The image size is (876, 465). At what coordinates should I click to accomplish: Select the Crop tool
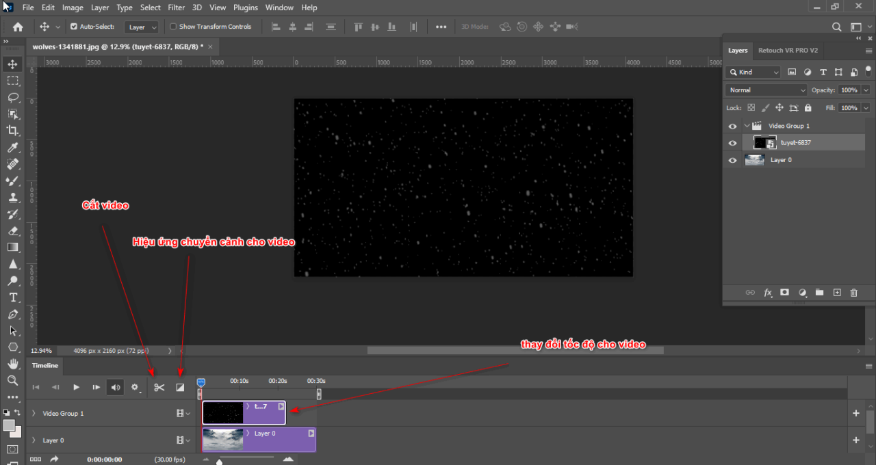(x=12, y=131)
